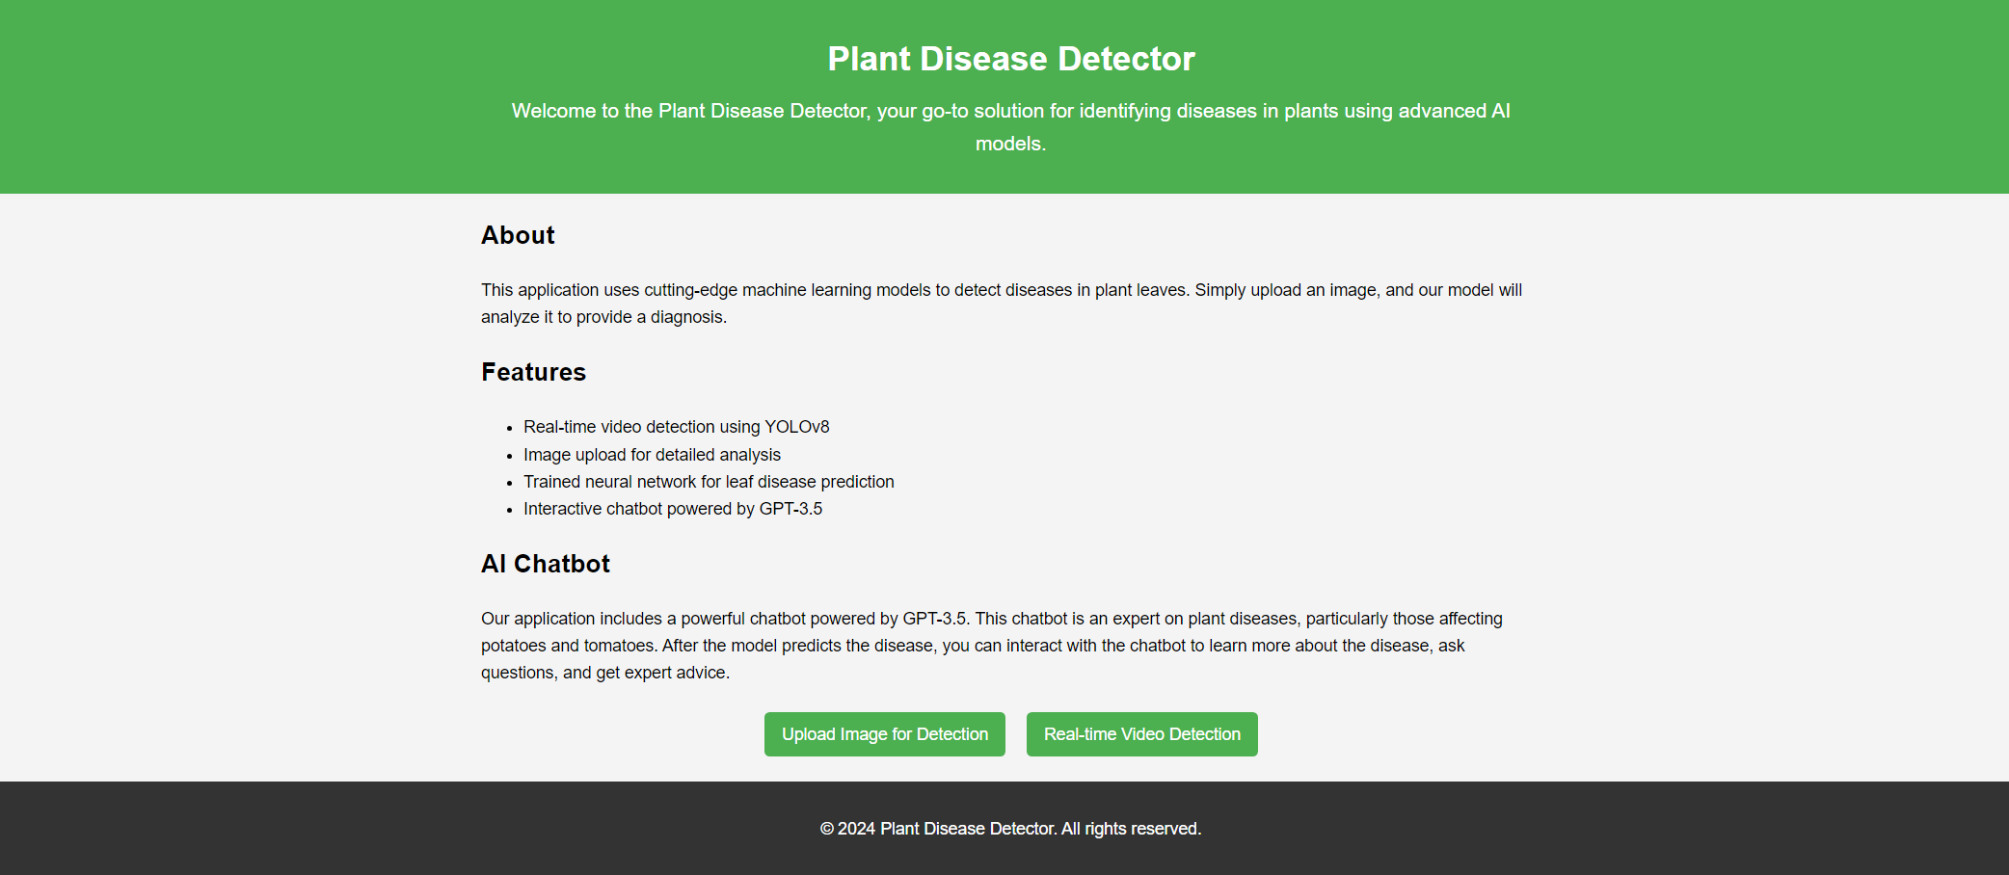Click the AI Chatbot section heading

(546, 564)
